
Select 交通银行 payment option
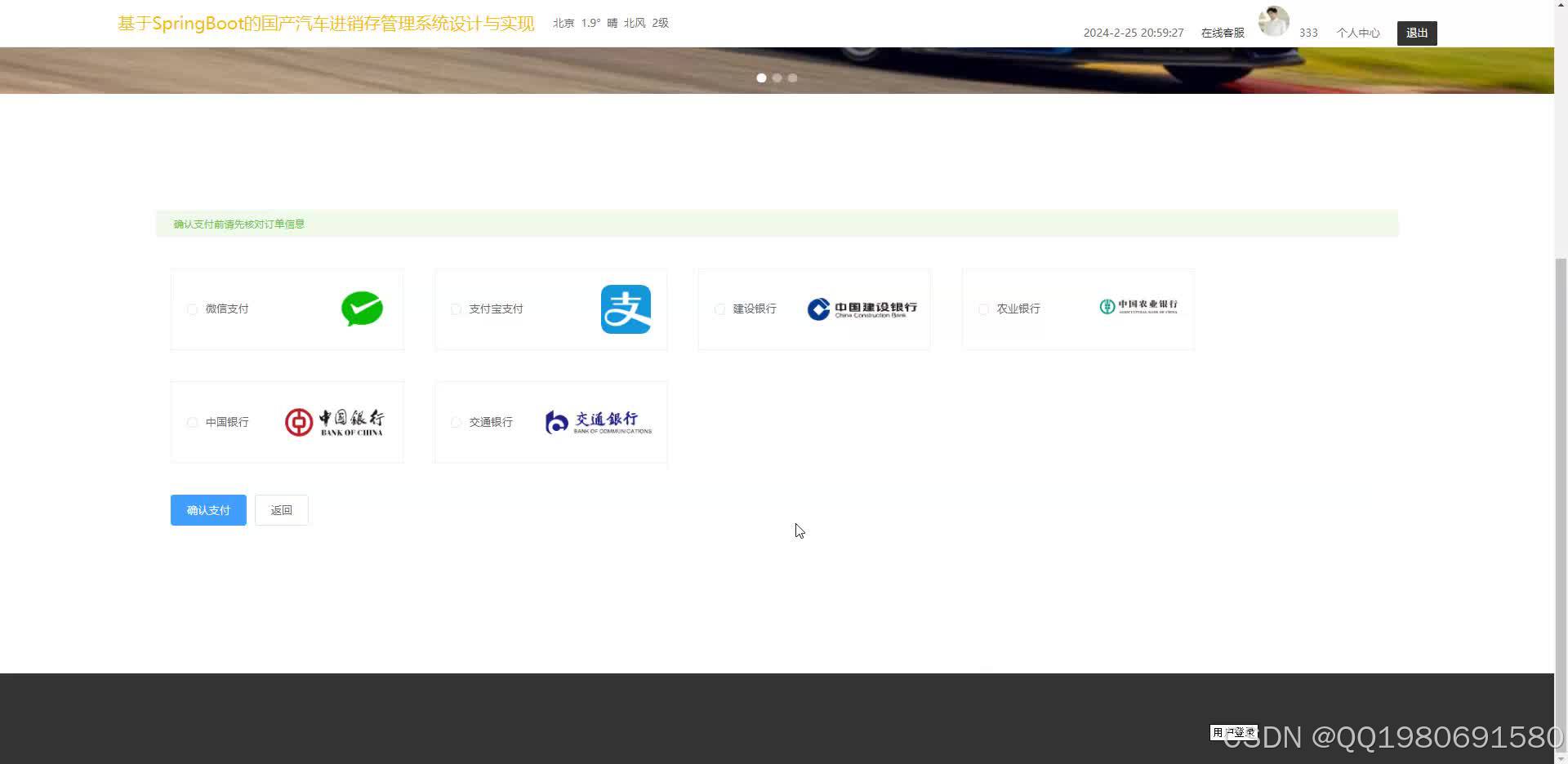click(x=456, y=422)
